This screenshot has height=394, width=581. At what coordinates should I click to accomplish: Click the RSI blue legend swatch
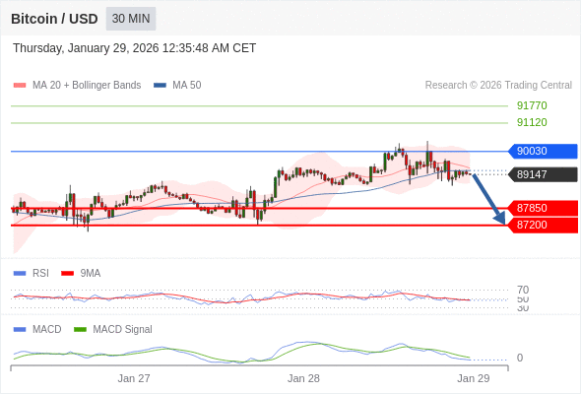pyautogui.click(x=20, y=274)
